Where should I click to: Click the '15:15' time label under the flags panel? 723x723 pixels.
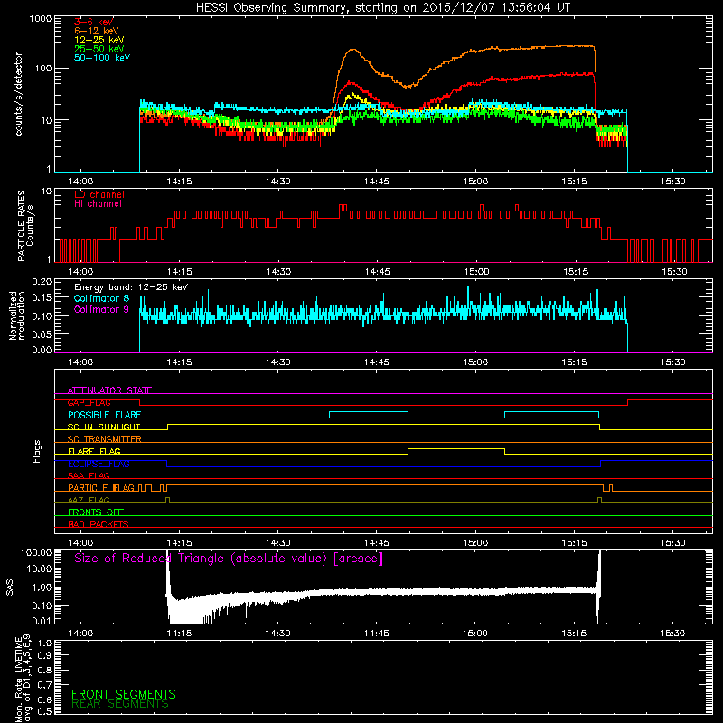(x=574, y=543)
